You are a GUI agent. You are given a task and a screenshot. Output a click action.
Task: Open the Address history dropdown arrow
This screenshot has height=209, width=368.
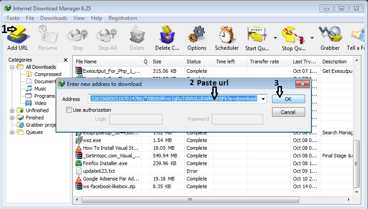[263, 99]
